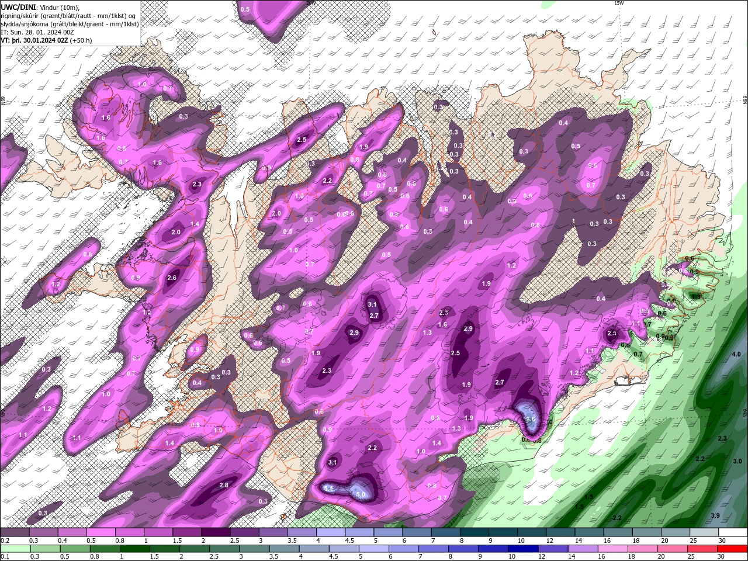Viewport: 748px width, 561px height.
Task: Pick the purple legend swatch between 0.2 and 0.3
Action: pyautogui.click(x=15, y=532)
